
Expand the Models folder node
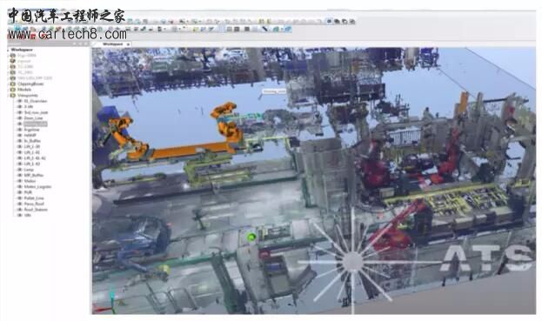(x=9, y=90)
